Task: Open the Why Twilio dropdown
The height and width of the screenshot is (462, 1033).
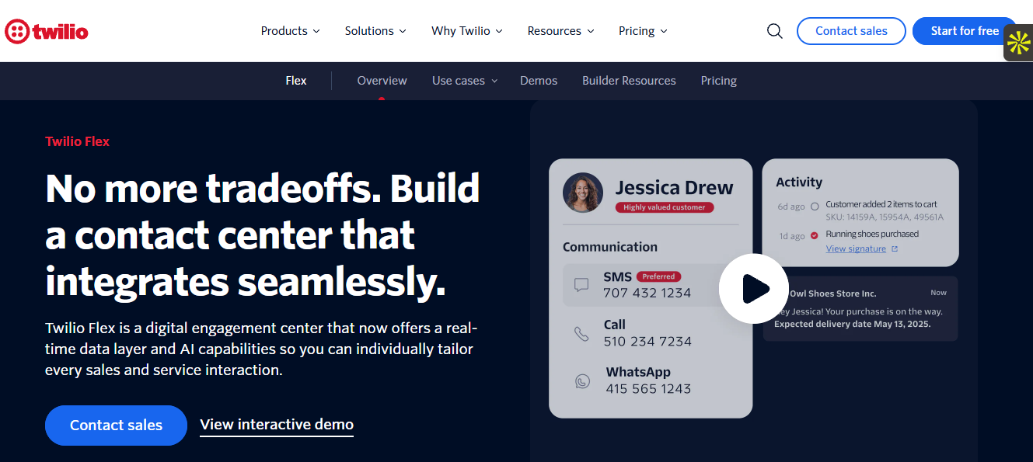Action: pyautogui.click(x=467, y=31)
